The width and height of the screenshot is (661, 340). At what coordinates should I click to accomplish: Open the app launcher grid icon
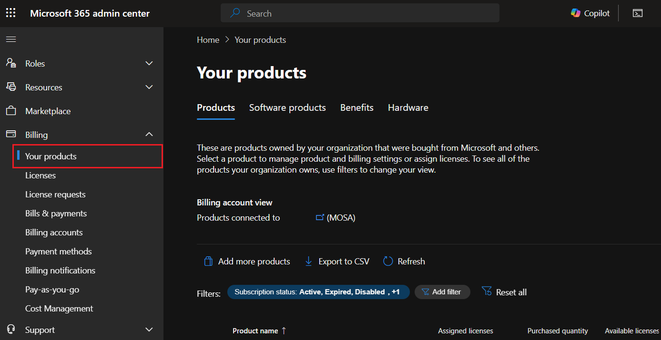(x=10, y=13)
